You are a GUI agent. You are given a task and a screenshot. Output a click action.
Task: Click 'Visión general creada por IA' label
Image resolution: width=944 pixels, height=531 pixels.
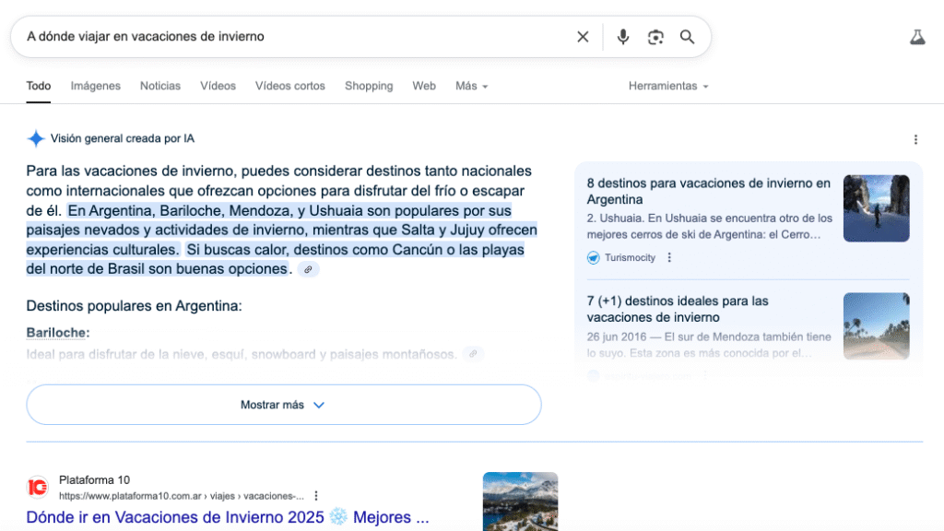pyautogui.click(x=123, y=138)
